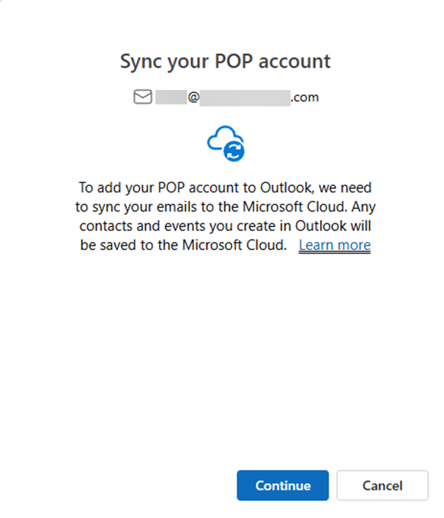
Task: Select the redacted email domain after @
Action: (x=245, y=97)
